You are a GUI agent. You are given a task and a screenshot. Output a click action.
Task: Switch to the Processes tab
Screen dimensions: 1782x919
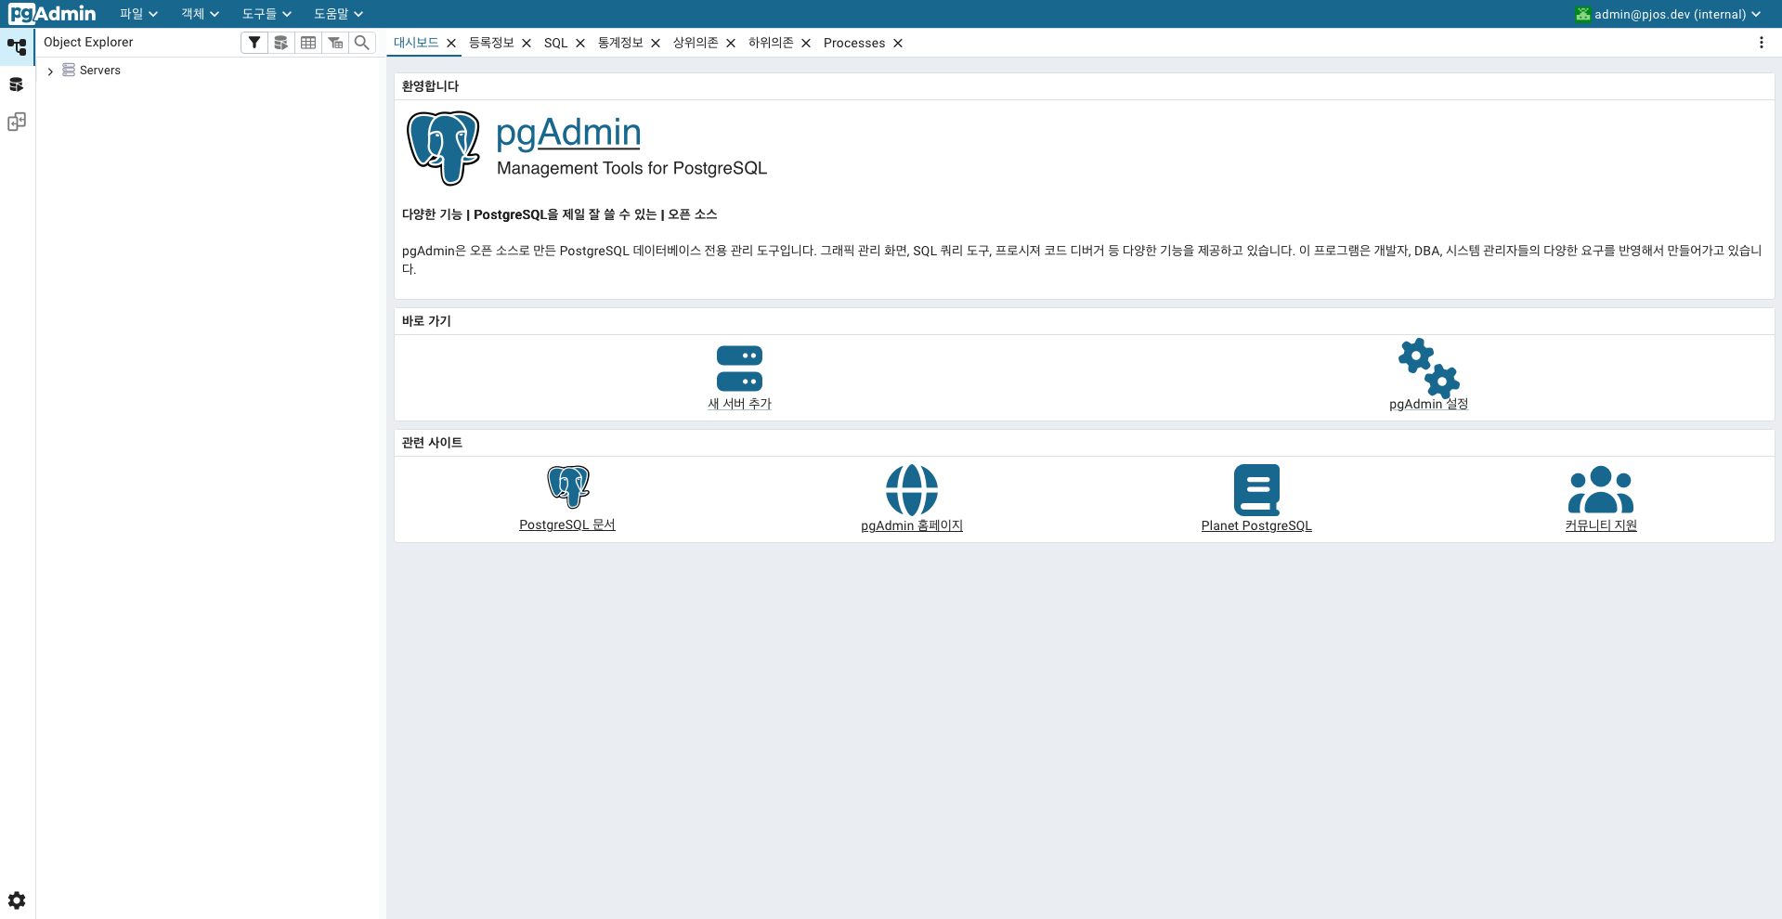(x=854, y=43)
